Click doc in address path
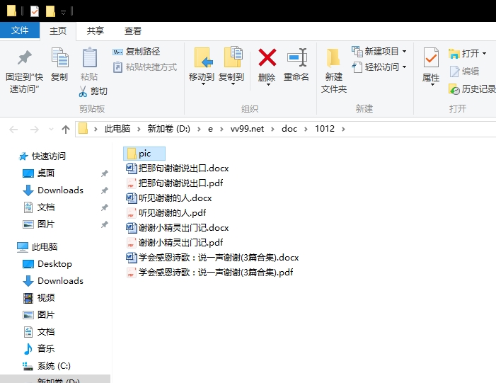 [x=289, y=129]
